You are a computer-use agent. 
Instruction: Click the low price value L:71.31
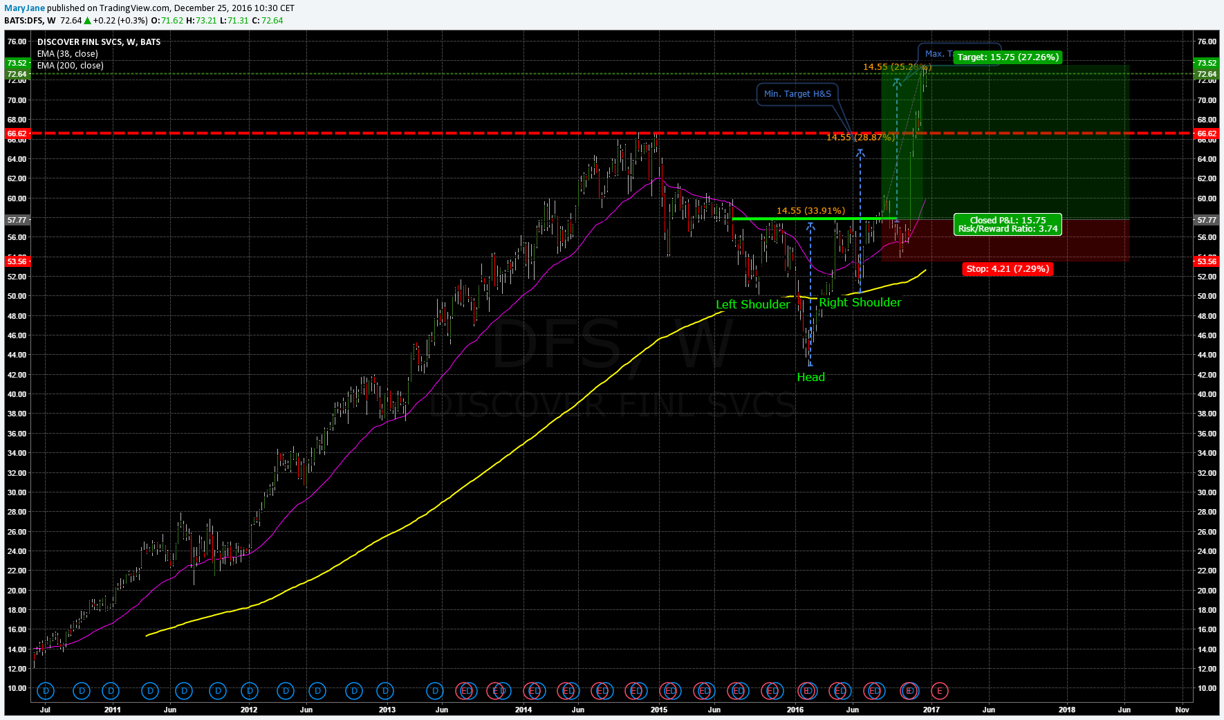(234, 21)
